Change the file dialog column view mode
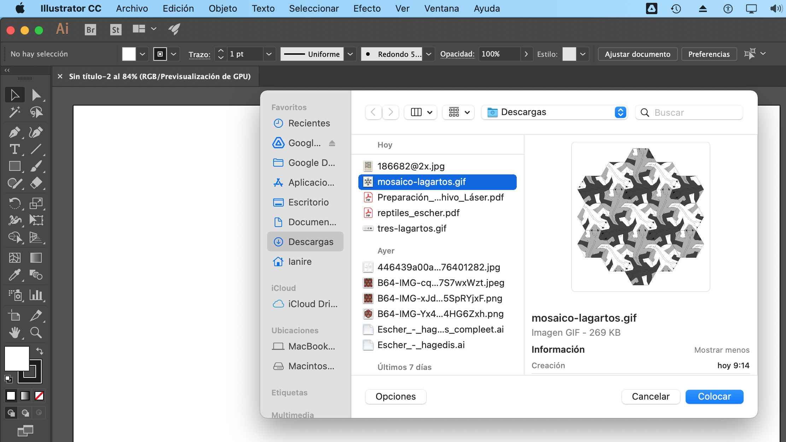The image size is (786, 442). [x=421, y=112]
